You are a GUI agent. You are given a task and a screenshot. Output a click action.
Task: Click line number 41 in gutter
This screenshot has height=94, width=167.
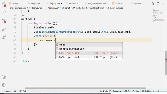click(15, 40)
